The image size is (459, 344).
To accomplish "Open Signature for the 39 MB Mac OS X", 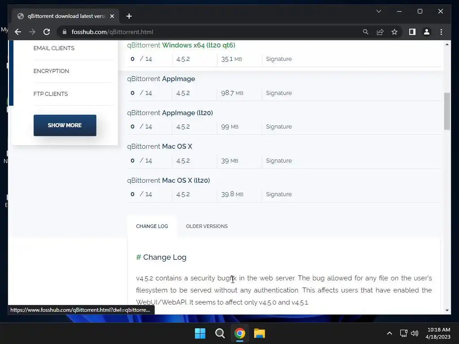I will (279, 161).
